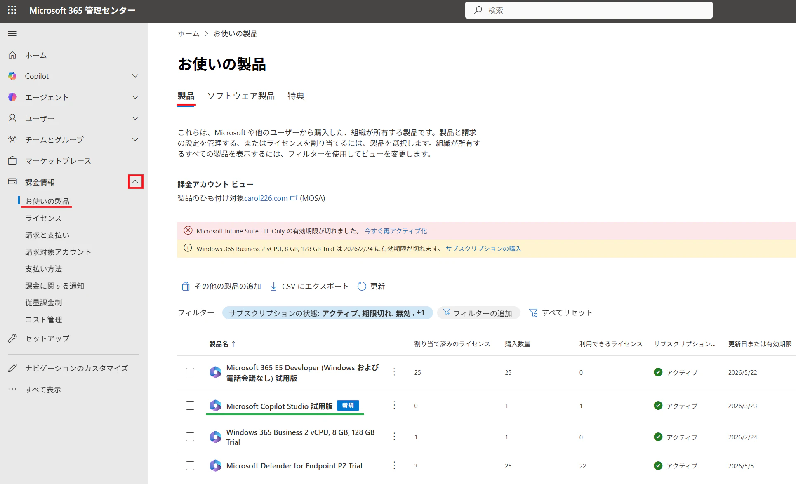Click the マーケットプレース bag icon
The image size is (796, 484).
pyautogui.click(x=12, y=161)
